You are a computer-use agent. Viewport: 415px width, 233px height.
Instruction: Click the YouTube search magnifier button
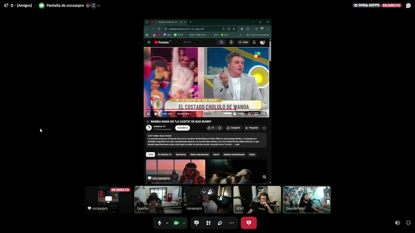[221, 42]
